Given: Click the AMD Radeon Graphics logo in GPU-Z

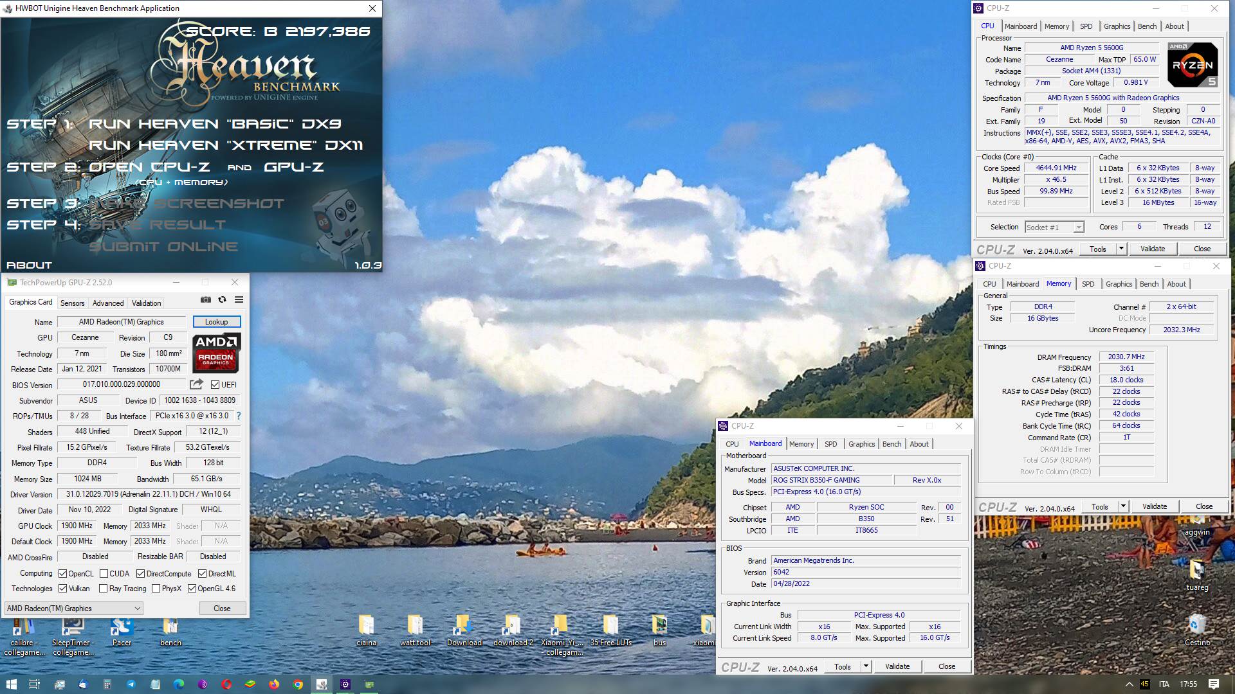Looking at the screenshot, I should pos(216,353).
